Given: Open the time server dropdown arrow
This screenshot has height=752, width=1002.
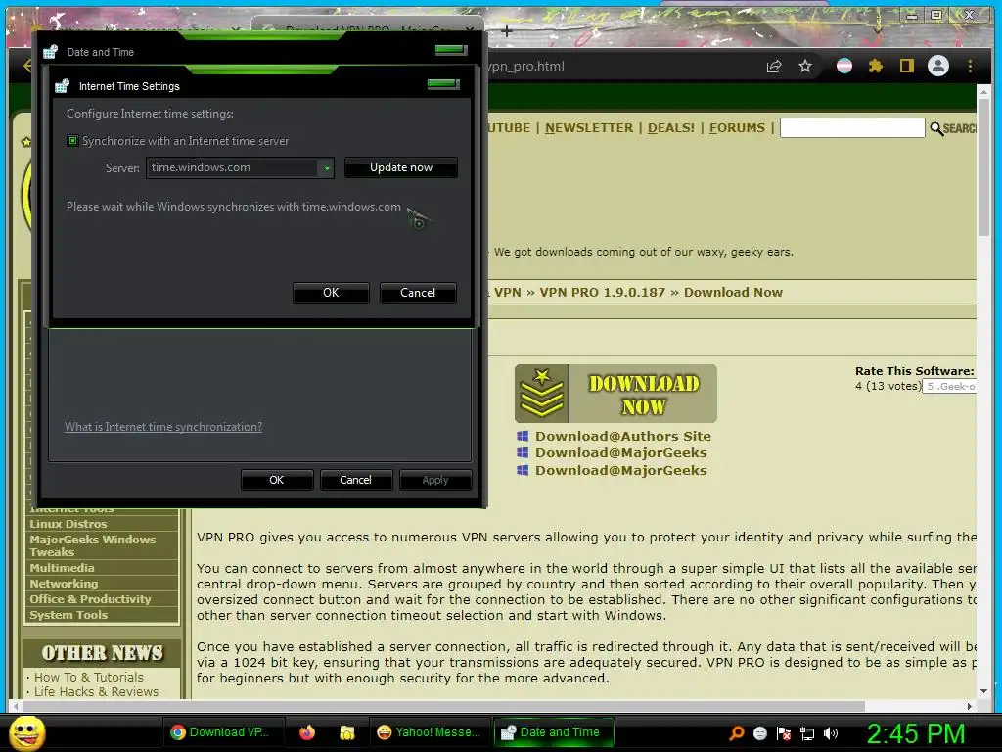Looking at the screenshot, I should tap(327, 168).
